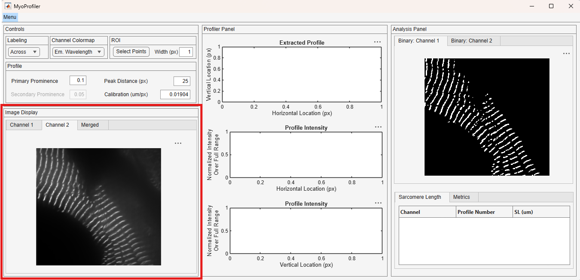Switch to the Merged image tab
The width and height of the screenshot is (580, 280).
[90, 125]
